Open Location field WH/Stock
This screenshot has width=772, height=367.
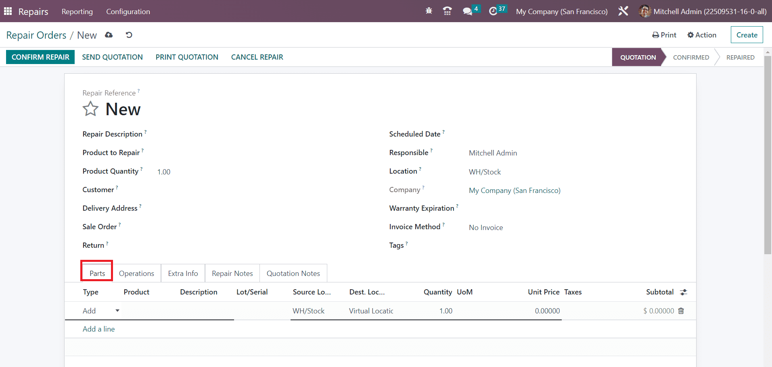[573, 172]
